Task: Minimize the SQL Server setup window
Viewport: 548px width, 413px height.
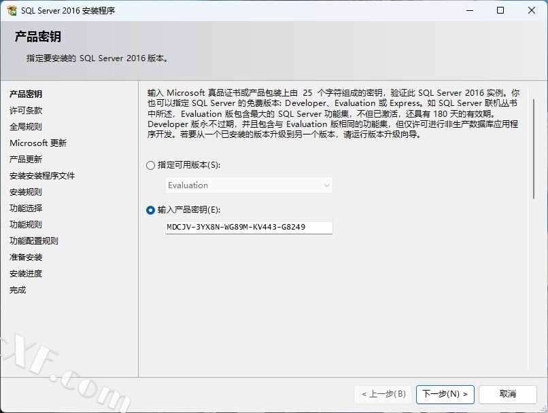Action: click(470, 10)
